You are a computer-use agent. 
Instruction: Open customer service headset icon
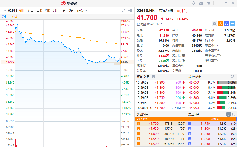point(193,3)
